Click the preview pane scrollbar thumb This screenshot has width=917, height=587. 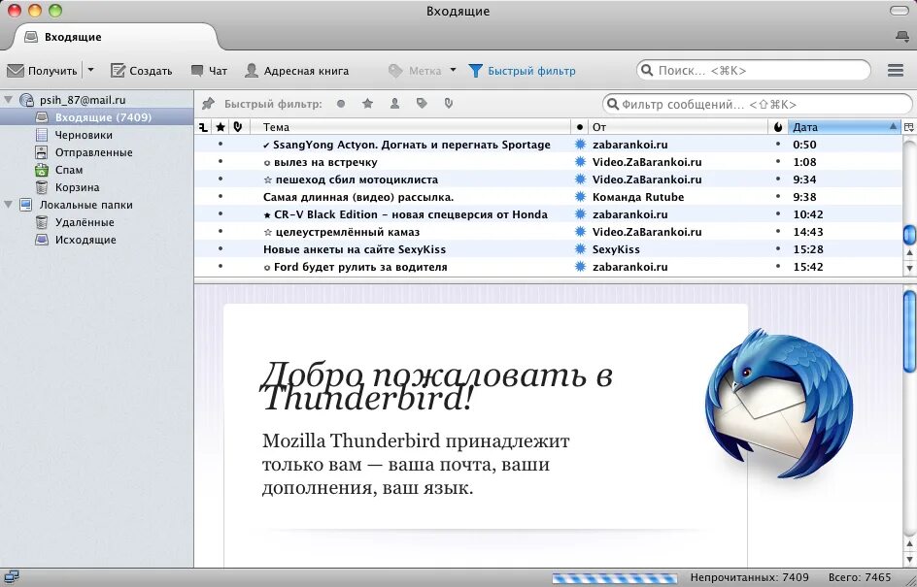pyautogui.click(x=909, y=331)
